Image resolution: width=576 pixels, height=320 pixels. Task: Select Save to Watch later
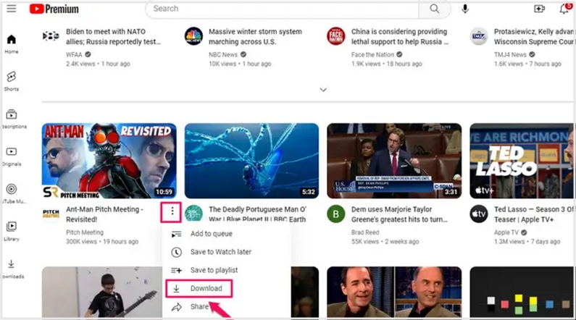click(x=226, y=252)
